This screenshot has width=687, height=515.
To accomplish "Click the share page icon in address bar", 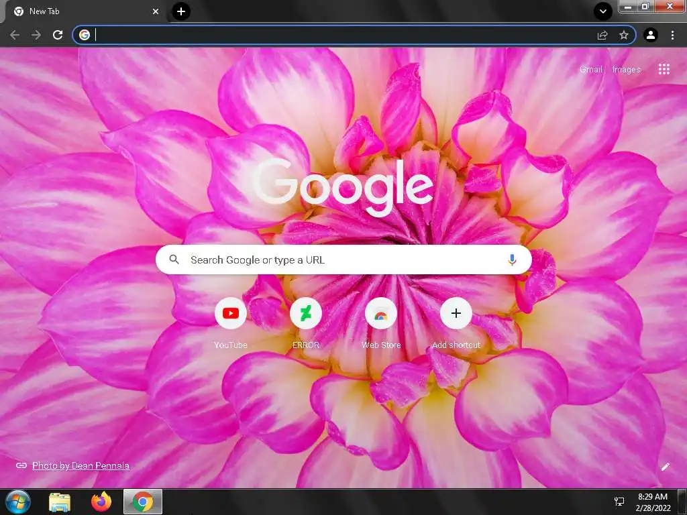I will click(602, 35).
